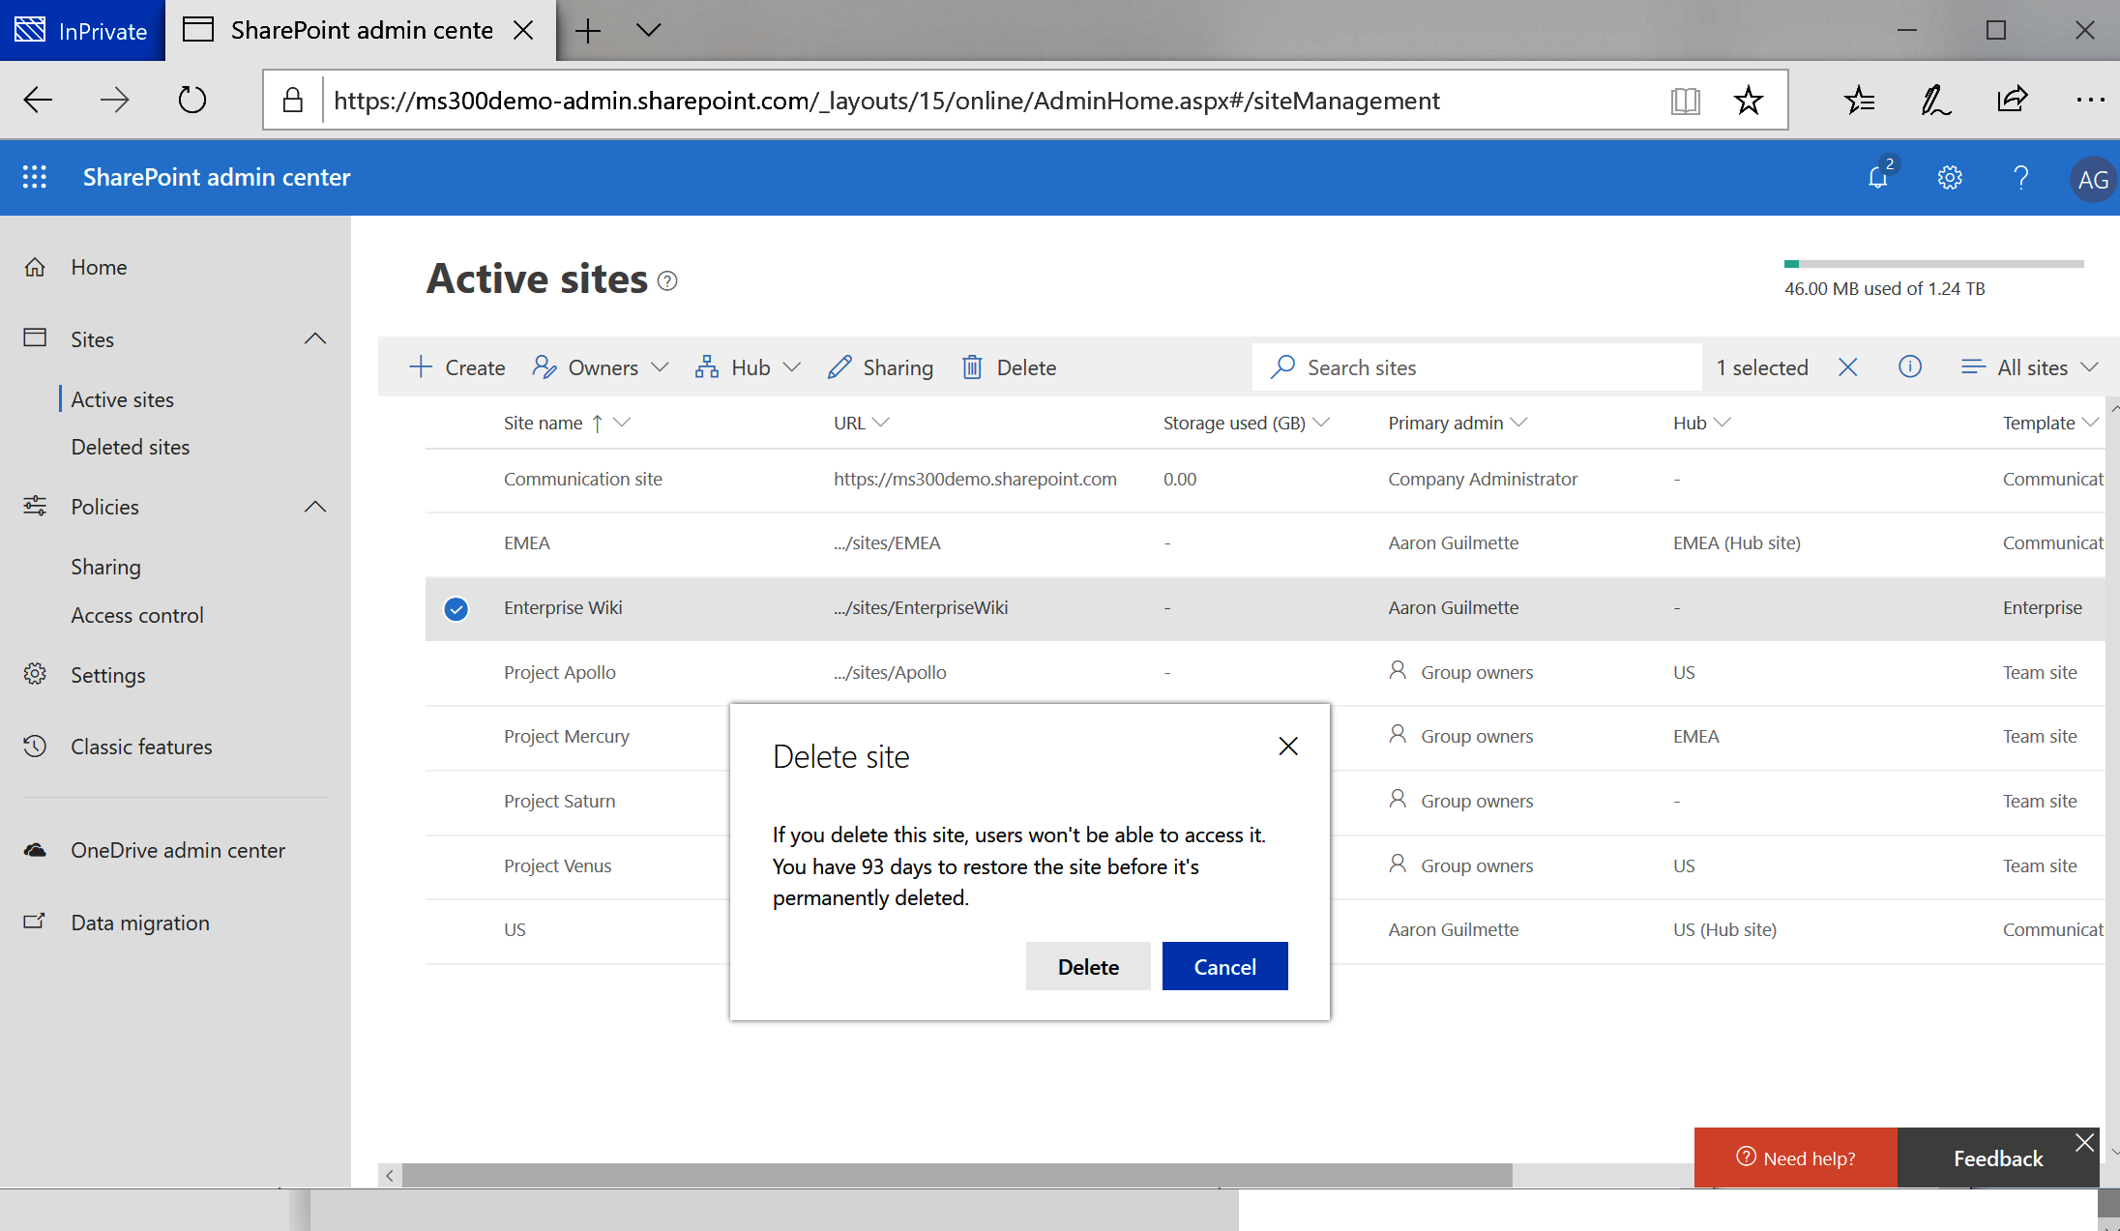Open the app launcher waffle icon
2120x1231 pixels.
pos(35,177)
